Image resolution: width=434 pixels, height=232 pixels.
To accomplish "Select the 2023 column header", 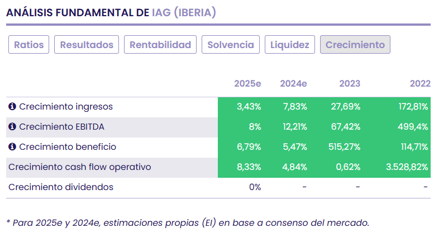I will tap(350, 84).
